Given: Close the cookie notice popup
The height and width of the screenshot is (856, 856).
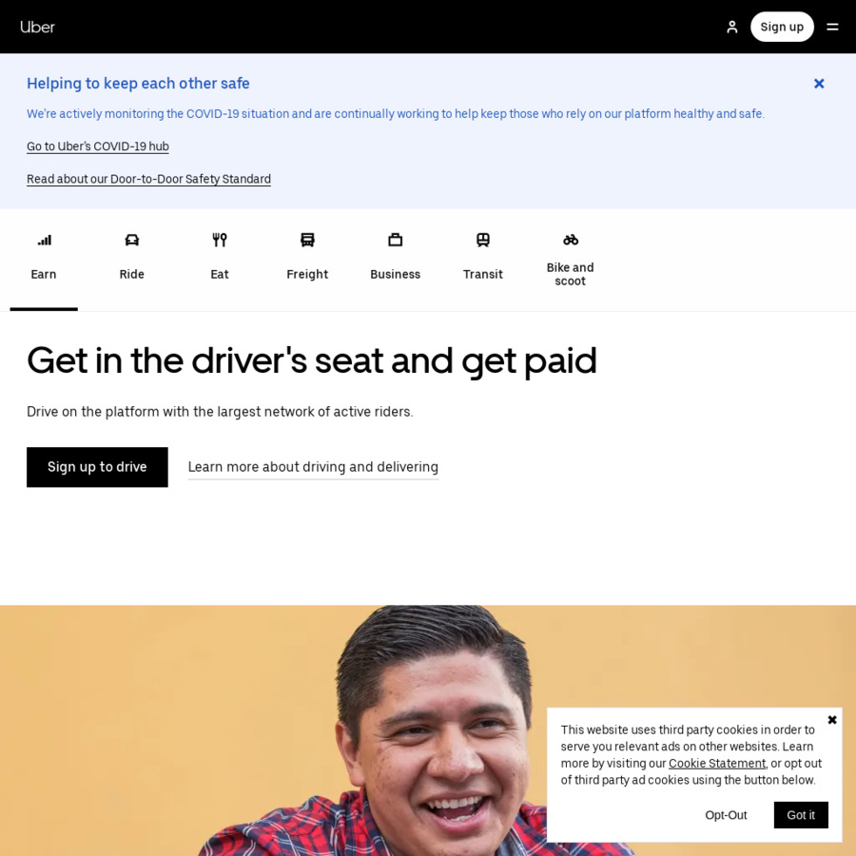Looking at the screenshot, I should coord(832,720).
